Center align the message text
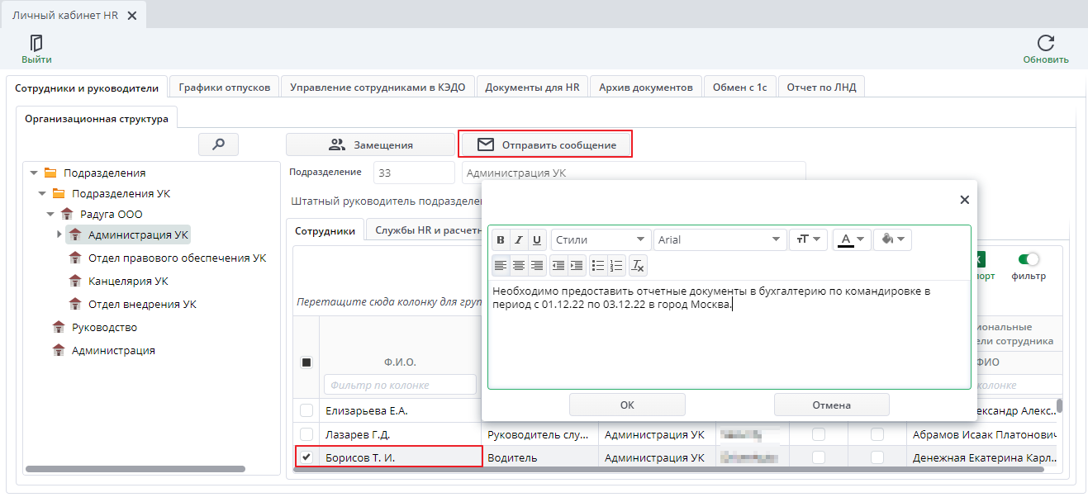Screen dimensions: 1088x502 coord(519,266)
